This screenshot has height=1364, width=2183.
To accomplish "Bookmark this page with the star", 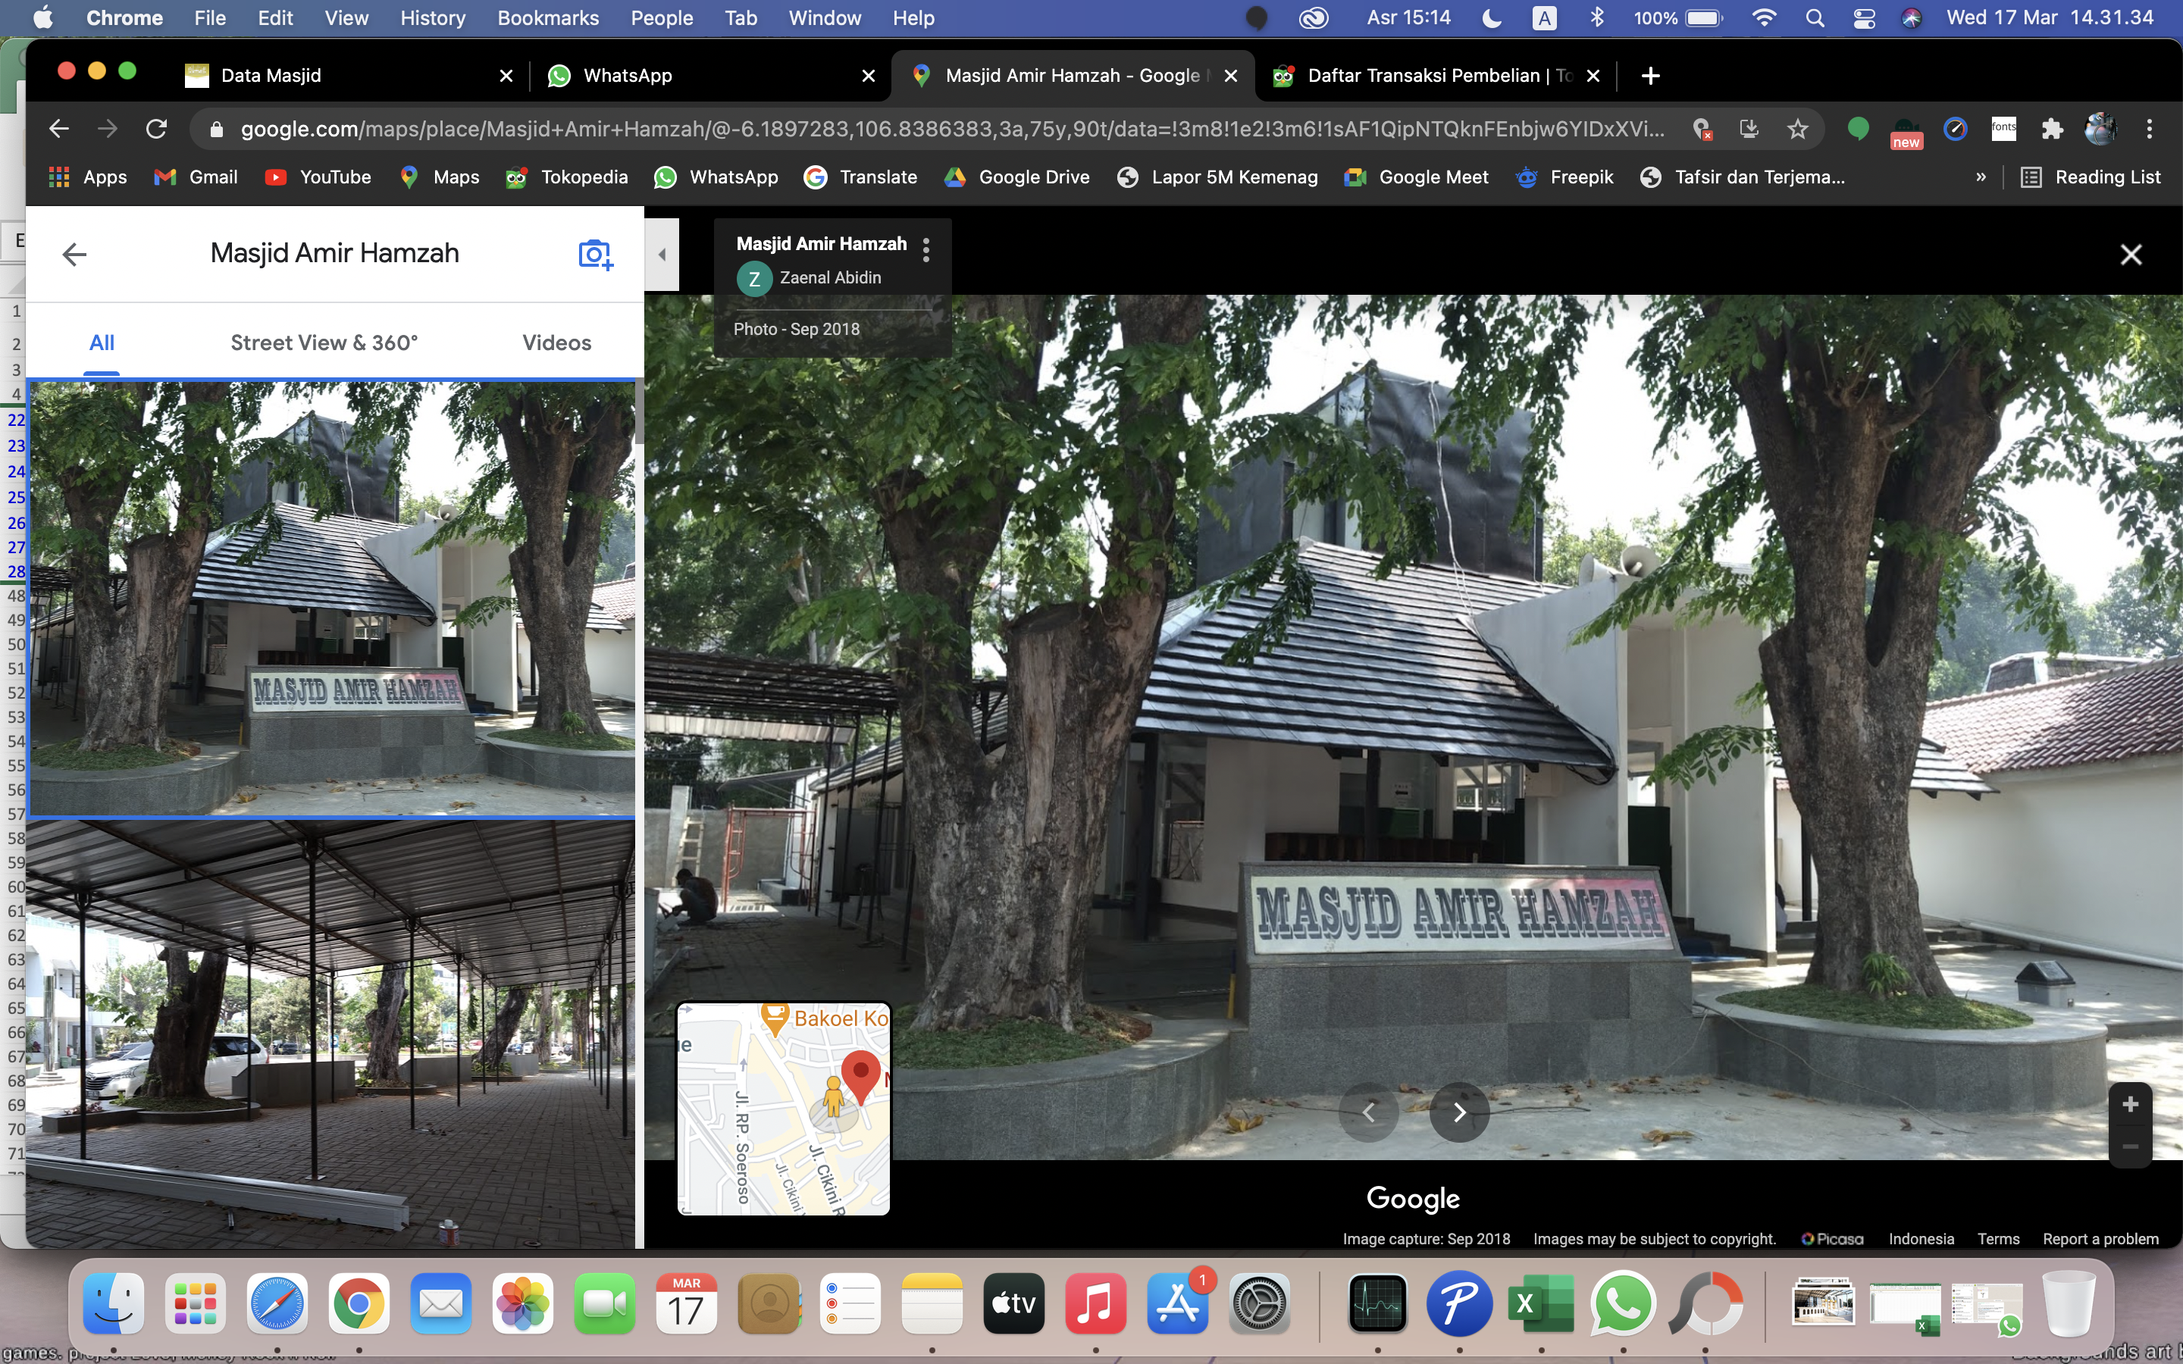I will tap(1797, 129).
